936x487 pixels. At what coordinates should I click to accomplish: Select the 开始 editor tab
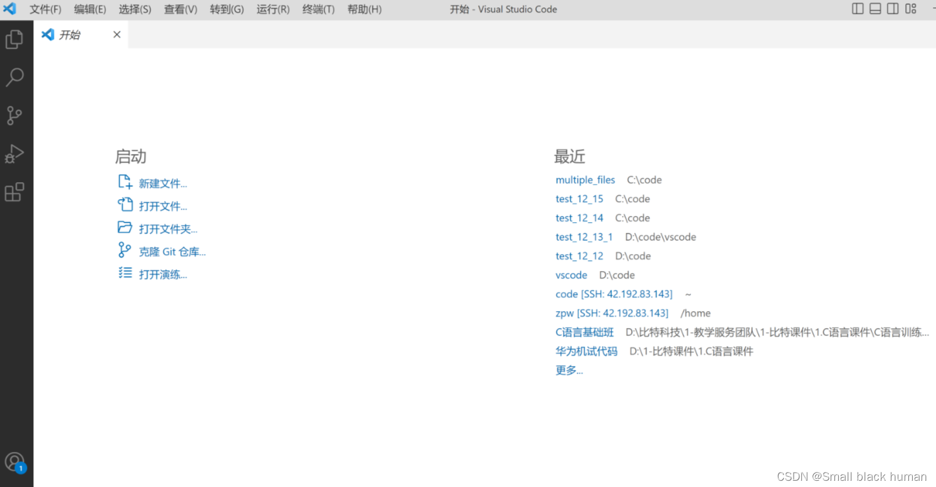81,34
